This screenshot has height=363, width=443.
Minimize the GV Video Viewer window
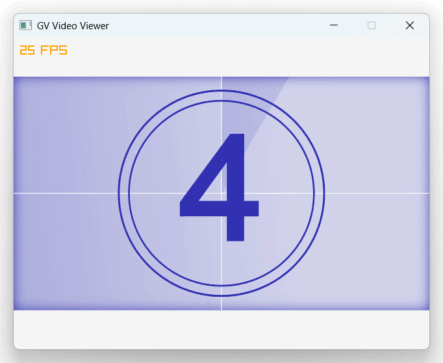click(334, 25)
